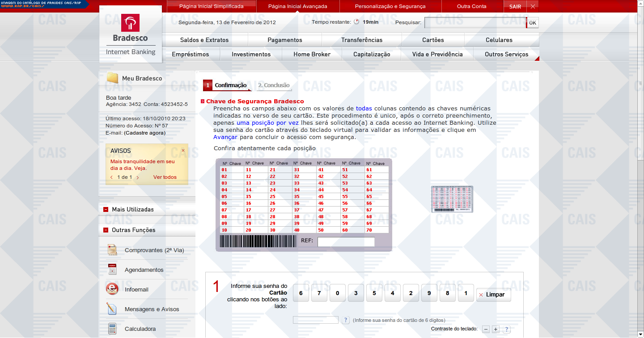Close the AVISOS notice box
644x338 pixels.
[x=183, y=151]
